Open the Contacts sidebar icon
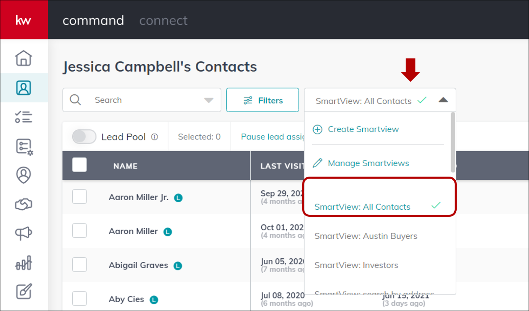Screen dimensions: 529x311 [24, 88]
